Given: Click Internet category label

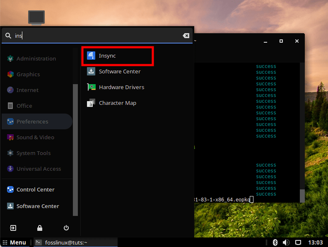Looking at the screenshot, I should 27,90.
